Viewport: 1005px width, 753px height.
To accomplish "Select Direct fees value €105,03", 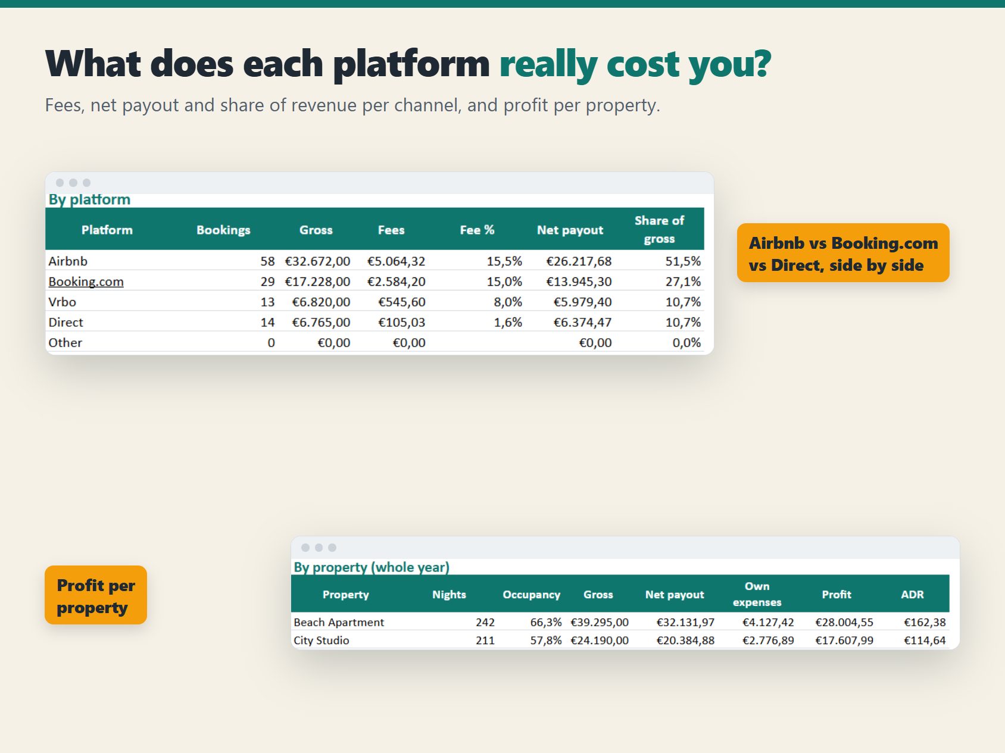I will click(x=402, y=322).
